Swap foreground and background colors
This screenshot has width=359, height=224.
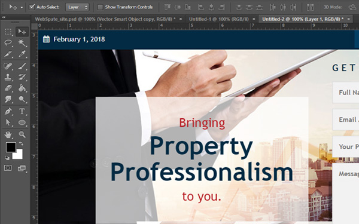tap(21, 143)
